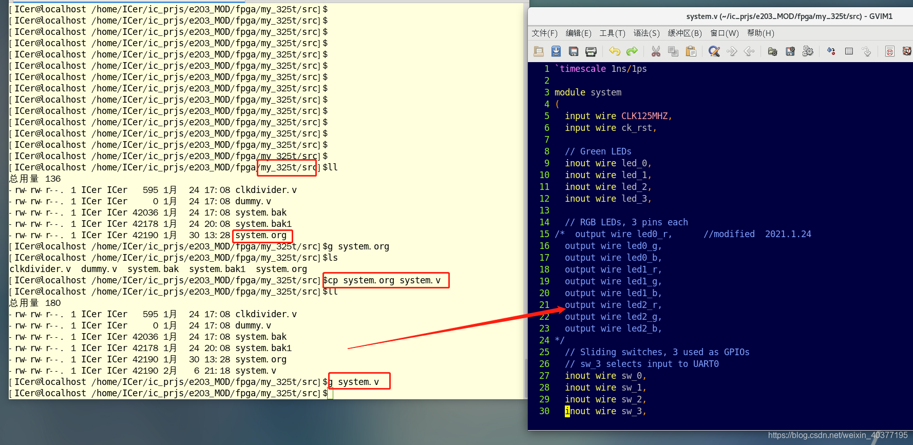Click 'inout wire sw_3,' on line 30

[x=605, y=411]
